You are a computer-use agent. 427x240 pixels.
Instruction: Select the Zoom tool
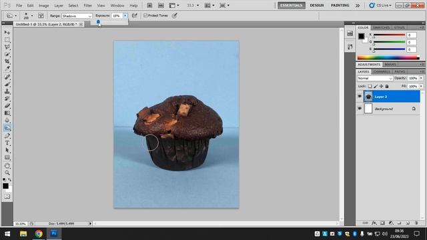tap(7, 173)
